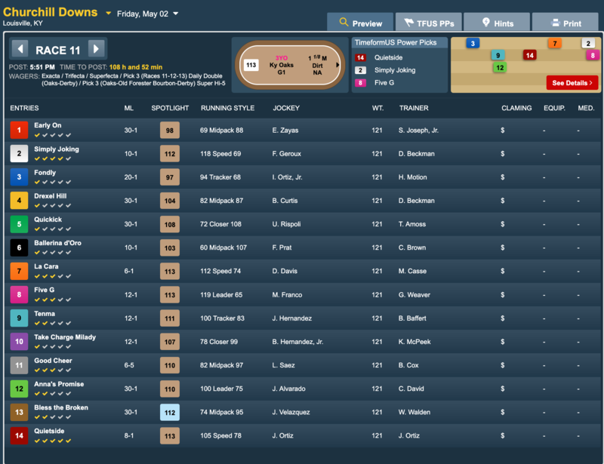Open the Churchill Downs track dropdown

[x=108, y=14]
